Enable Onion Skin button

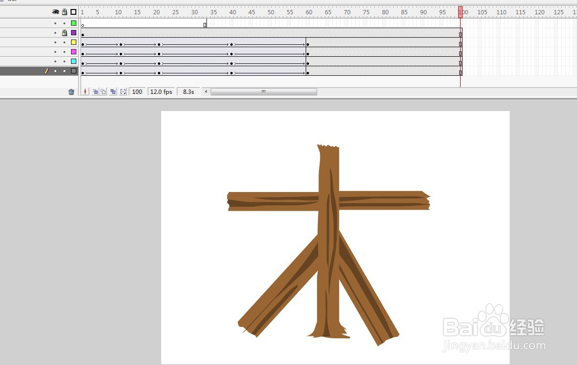coord(95,91)
